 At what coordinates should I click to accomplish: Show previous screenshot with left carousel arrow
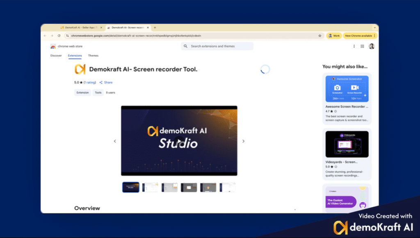point(115,141)
